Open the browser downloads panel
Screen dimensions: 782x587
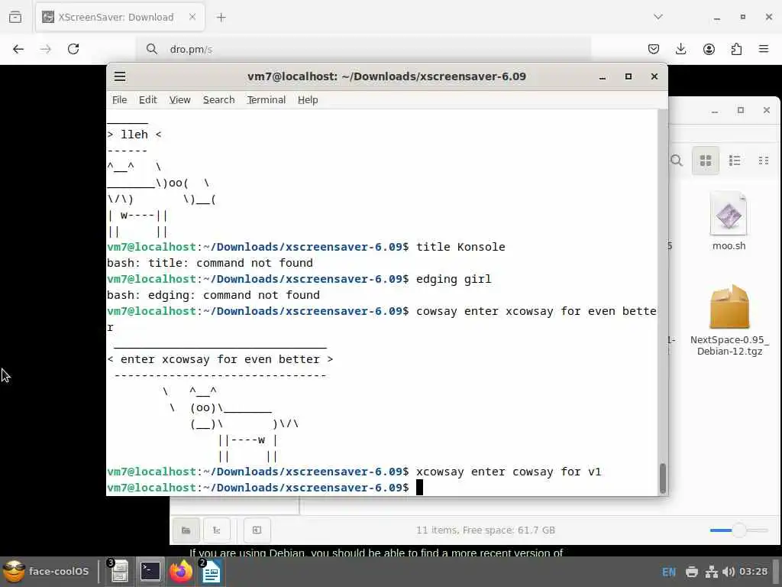pyautogui.click(x=680, y=49)
